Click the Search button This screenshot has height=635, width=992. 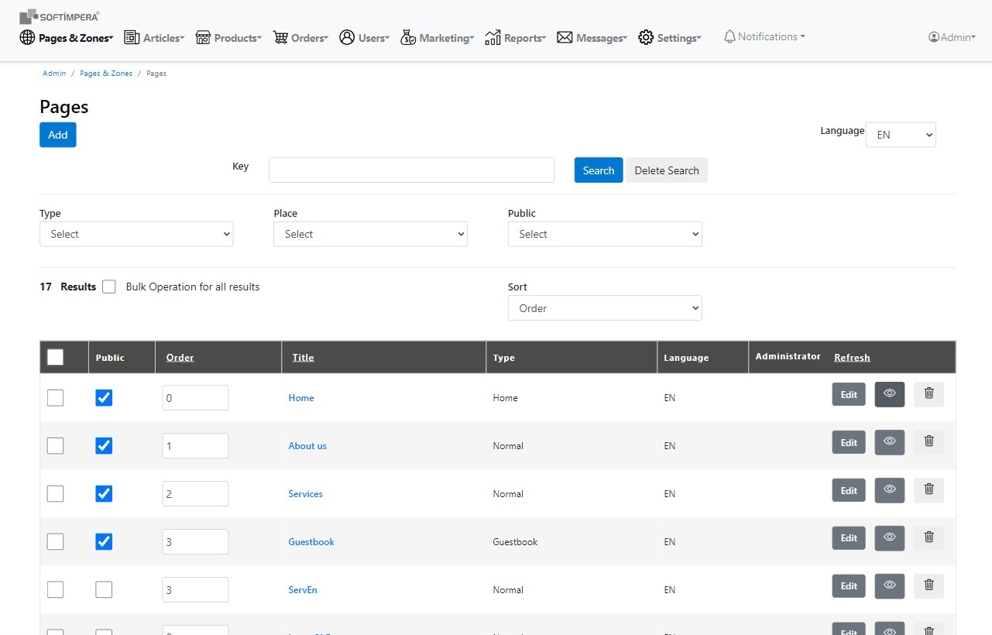pyautogui.click(x=599, y=170)
